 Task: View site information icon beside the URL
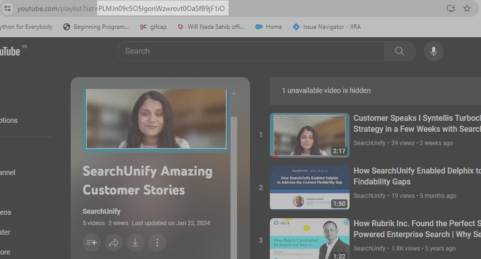tap(7, 8)
